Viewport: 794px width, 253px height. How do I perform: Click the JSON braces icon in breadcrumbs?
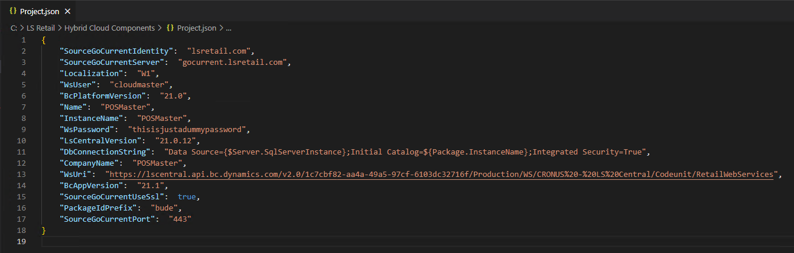[170, 28]
